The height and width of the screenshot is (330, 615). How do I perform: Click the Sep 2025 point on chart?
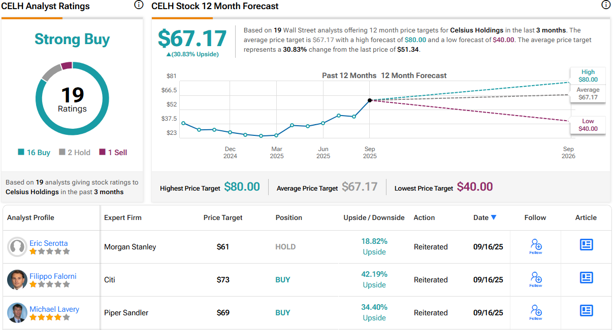click(370, 100)
